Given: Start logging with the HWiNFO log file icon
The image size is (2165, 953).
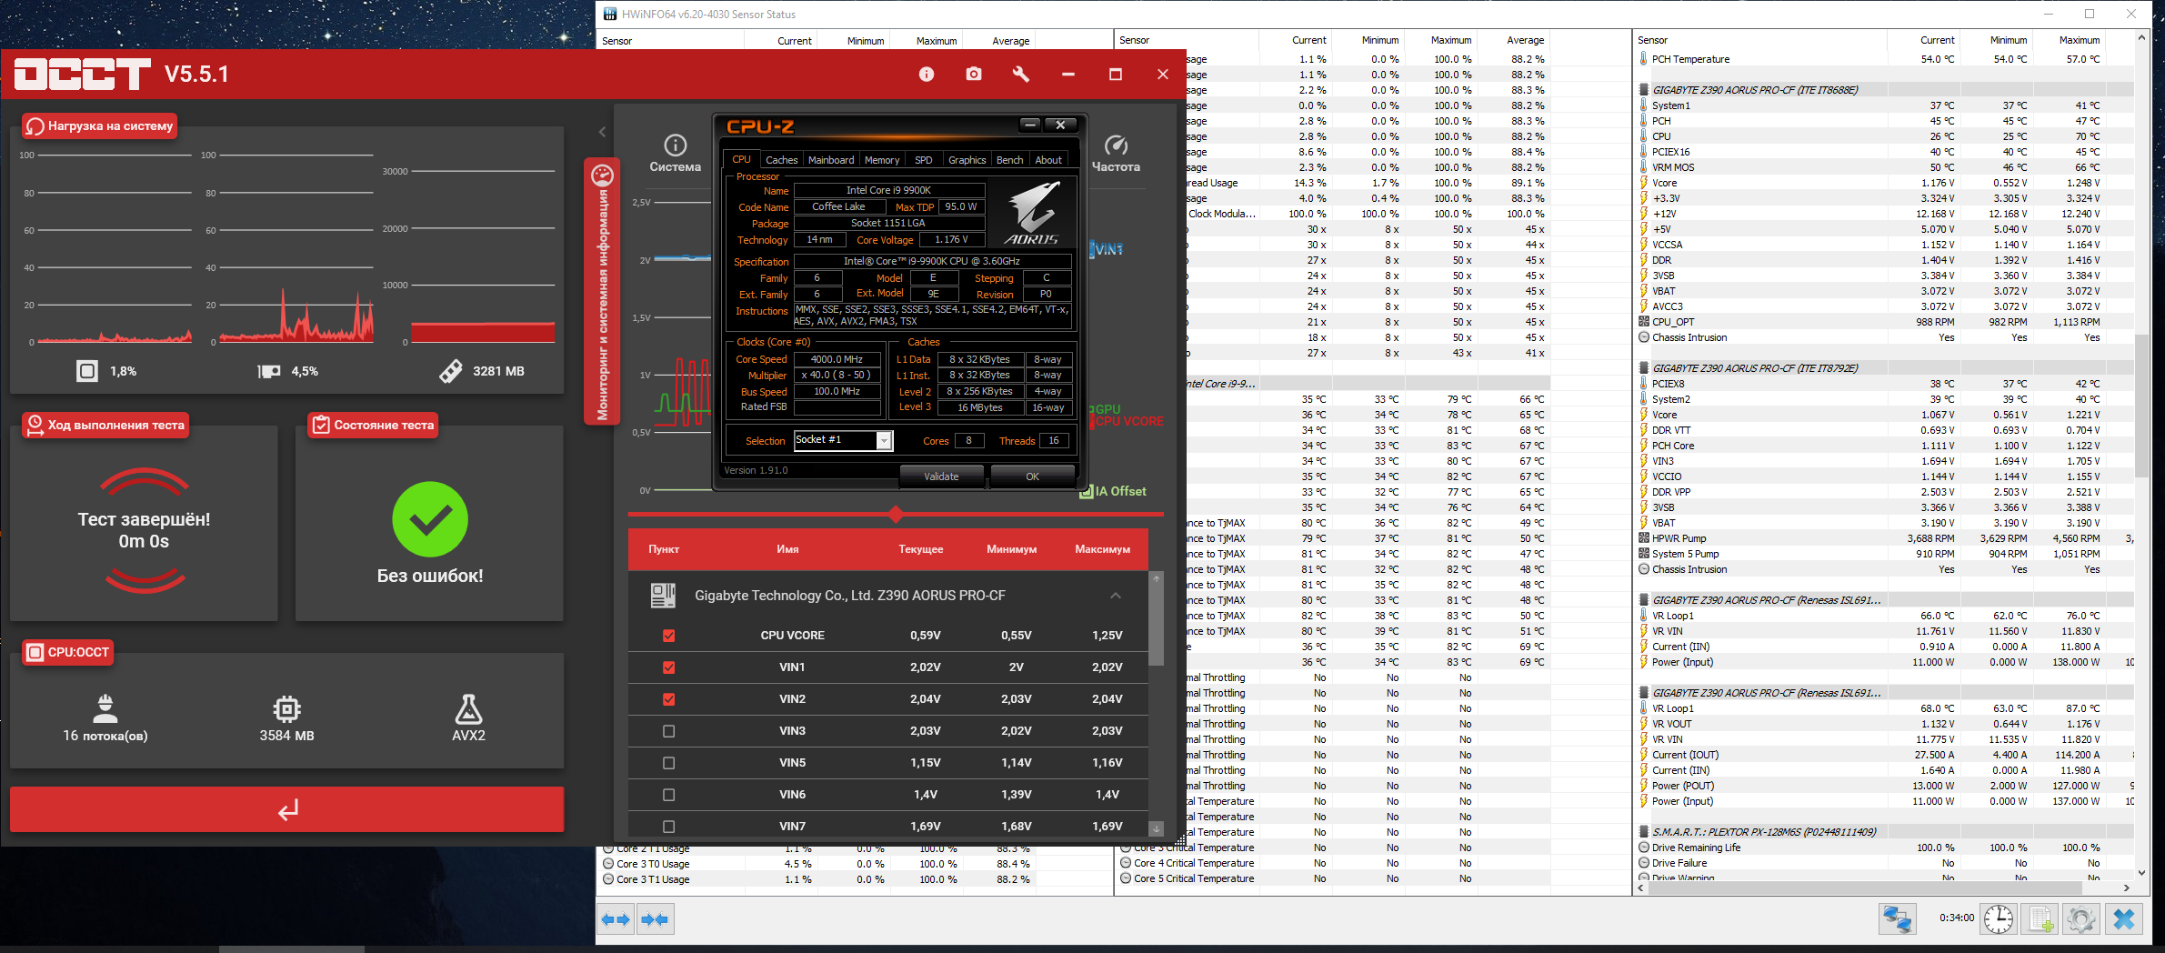Looking at the screenshot, I should click(x=2040, y=919).
